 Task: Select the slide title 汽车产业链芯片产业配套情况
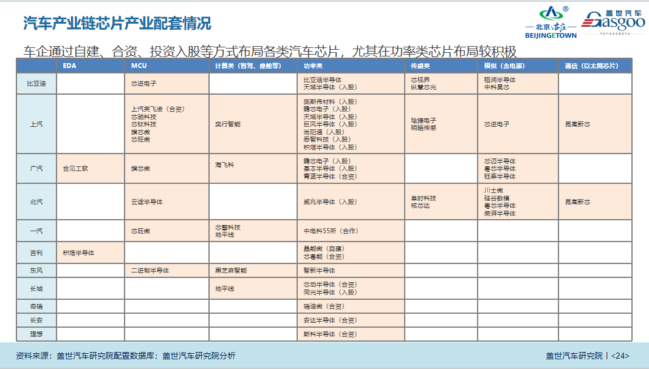point(117,24)
